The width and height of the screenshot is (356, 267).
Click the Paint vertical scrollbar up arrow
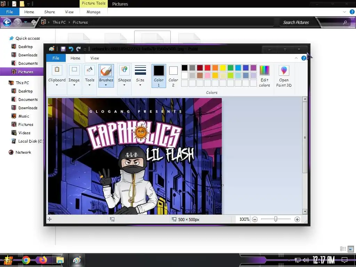pyautogui.click(x=305, y=99)
